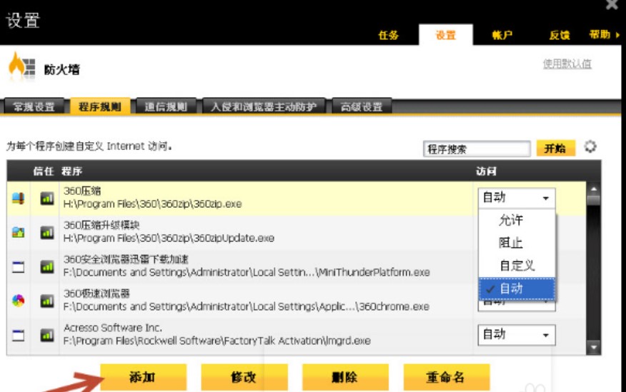Choose 阻止 in the access dropdown list
The width and height of the screenshot is (626, 392).
click(x=517, y=243)
